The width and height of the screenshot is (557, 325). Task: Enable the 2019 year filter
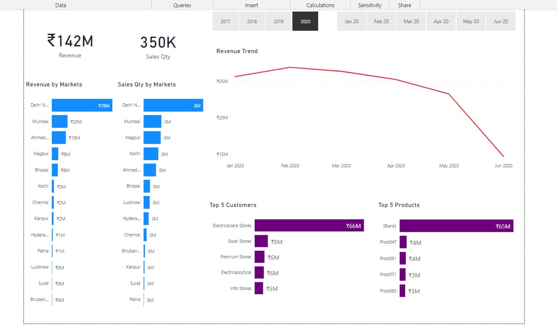pos(278,21)
